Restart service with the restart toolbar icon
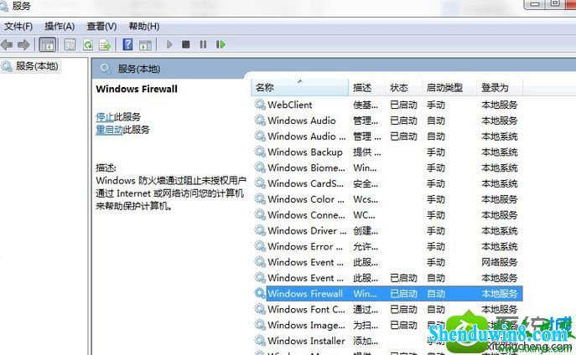Viewport: 576px width, 355px height. 221,44
